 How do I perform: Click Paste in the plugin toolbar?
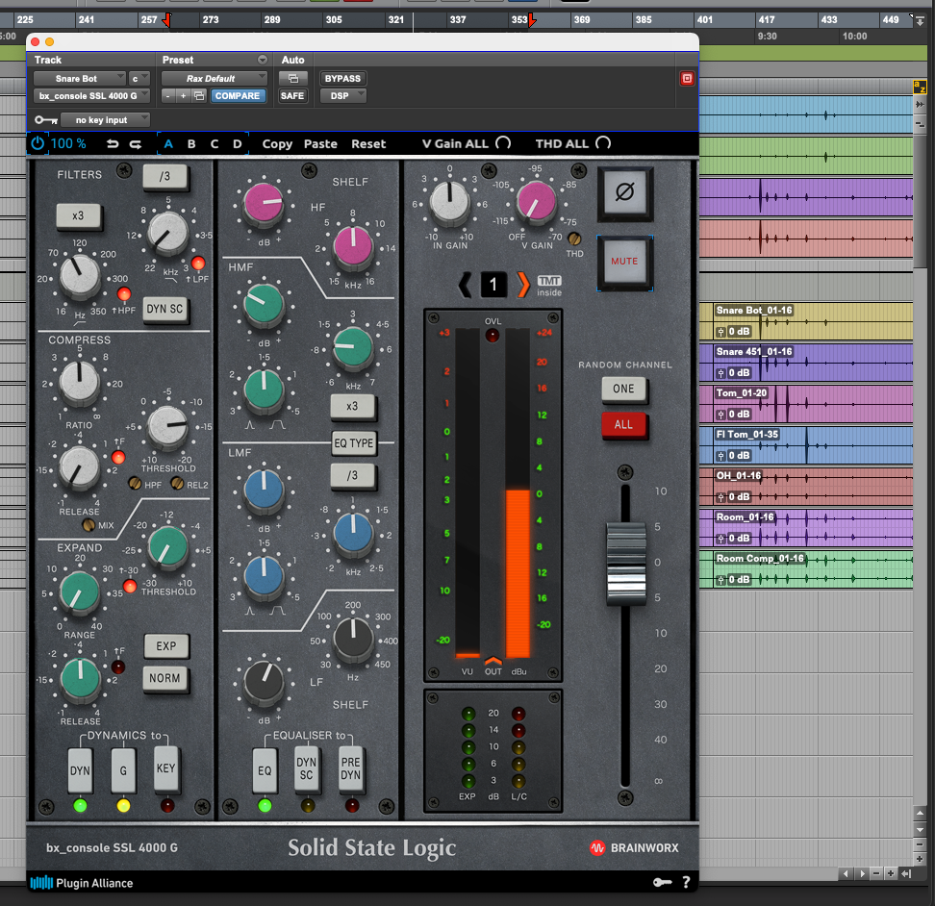[321, 144]
